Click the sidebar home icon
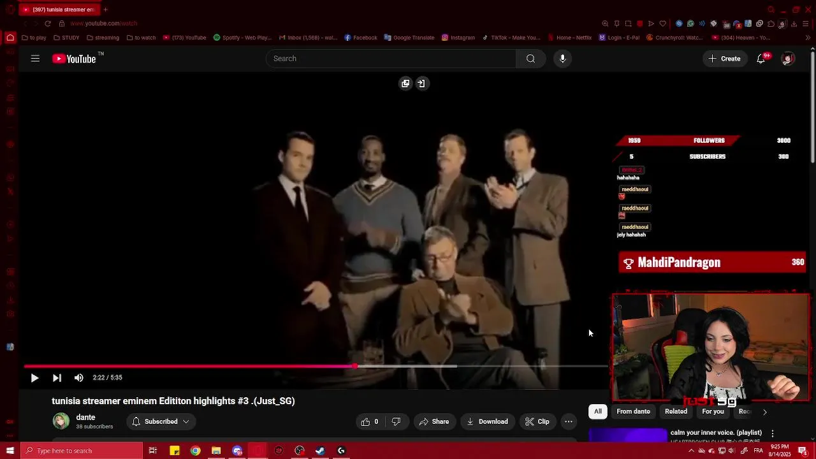 pyautogui.click(x=10, y=38)
